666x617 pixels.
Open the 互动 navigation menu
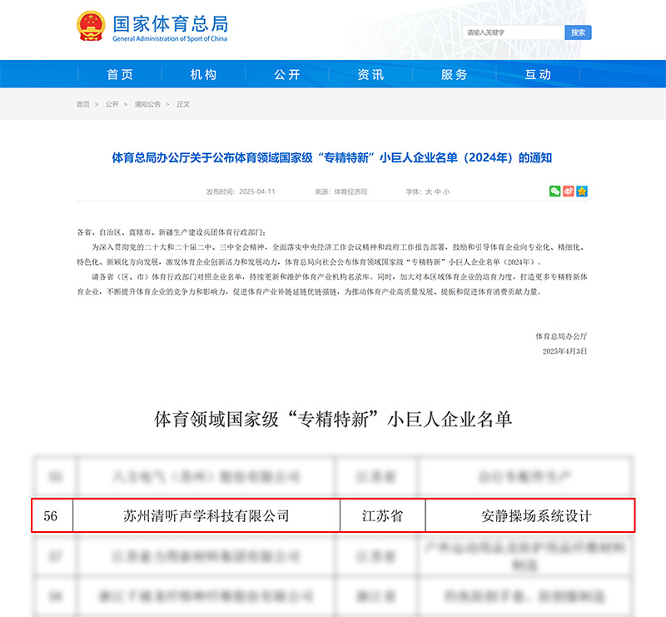click(x=536, y=73)
